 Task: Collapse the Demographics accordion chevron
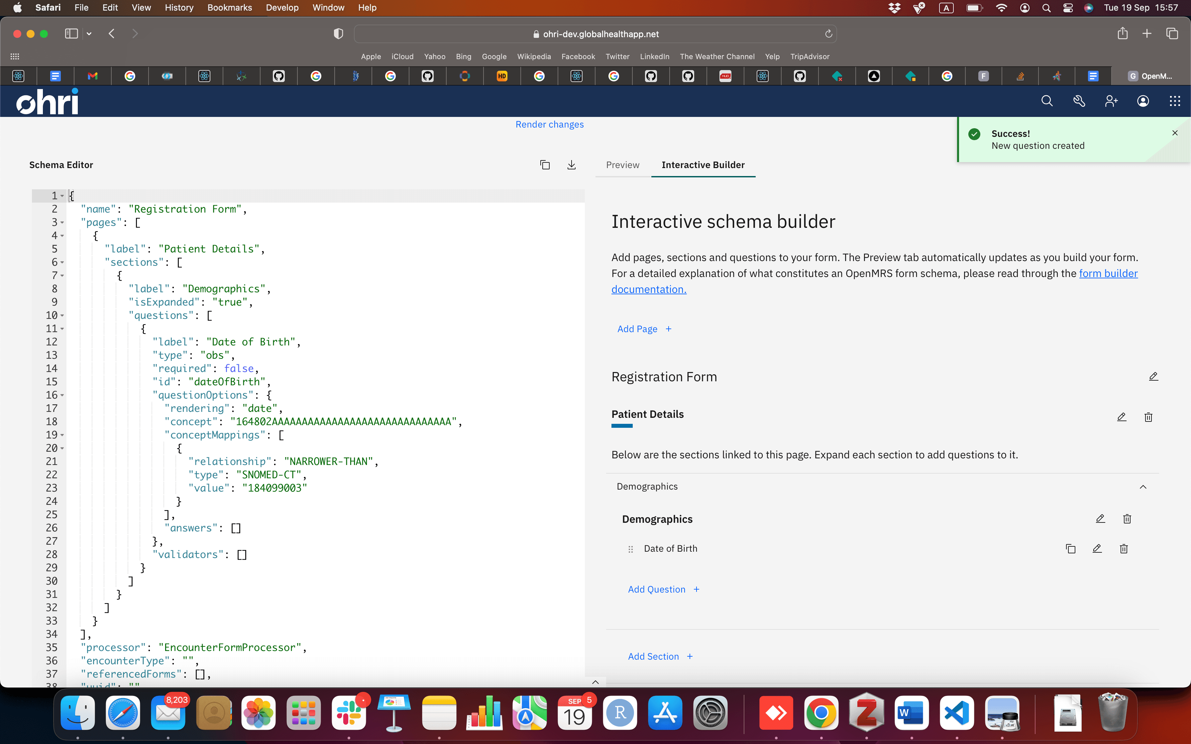point(1143,487)
